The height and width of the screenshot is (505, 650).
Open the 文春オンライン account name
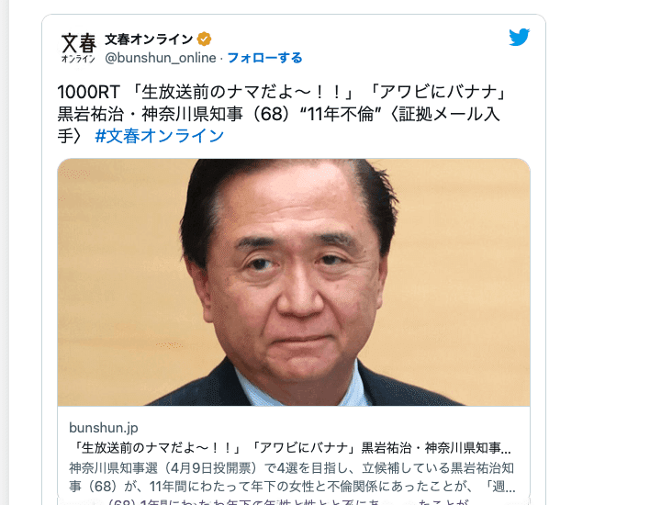click(149, 39)
